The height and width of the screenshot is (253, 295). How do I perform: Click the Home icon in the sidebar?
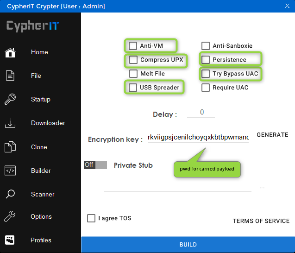coord(10,52)
